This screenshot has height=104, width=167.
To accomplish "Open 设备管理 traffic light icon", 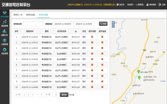I will pyautogui.click(x=4, y=40).
